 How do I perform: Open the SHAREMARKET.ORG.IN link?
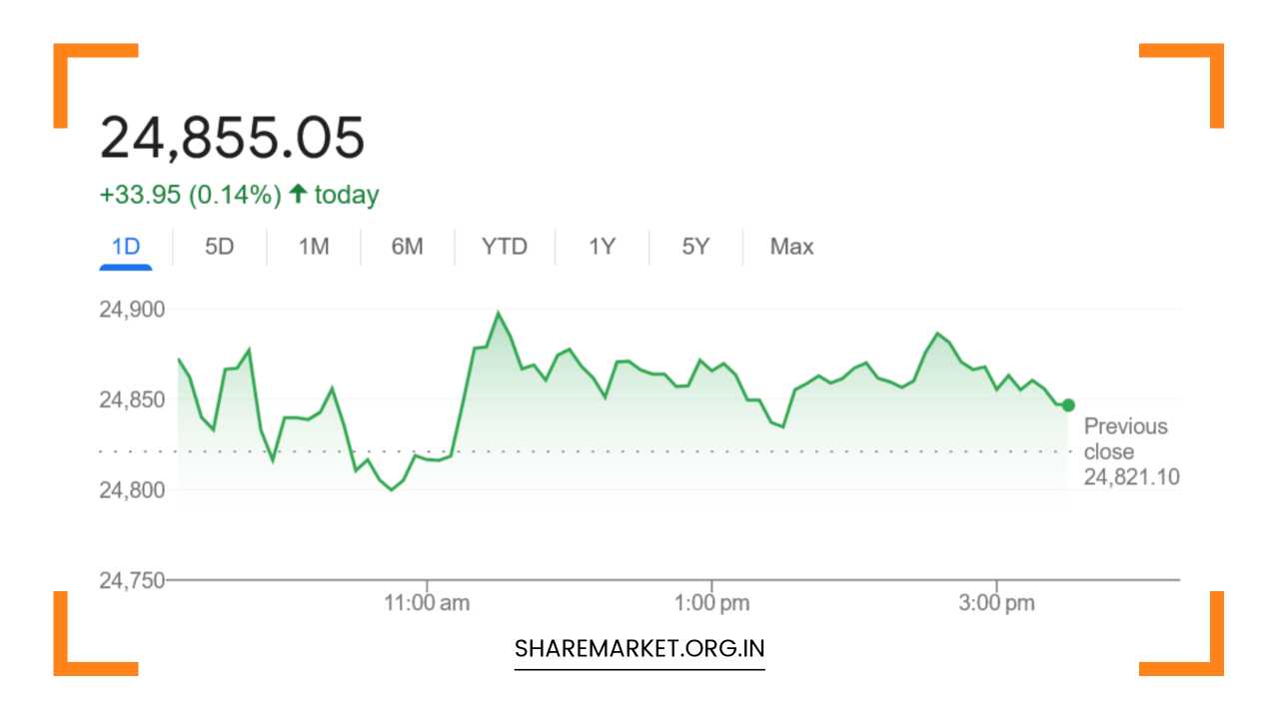(639, 648)
